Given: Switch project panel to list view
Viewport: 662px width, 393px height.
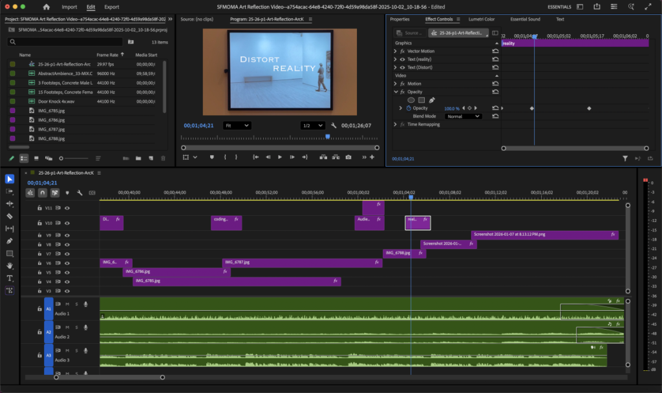Looking at the screenshot, I should (24, 158).
